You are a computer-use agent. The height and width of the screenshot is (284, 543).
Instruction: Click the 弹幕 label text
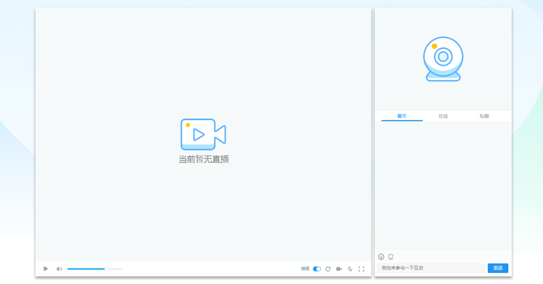click(305, 269)
